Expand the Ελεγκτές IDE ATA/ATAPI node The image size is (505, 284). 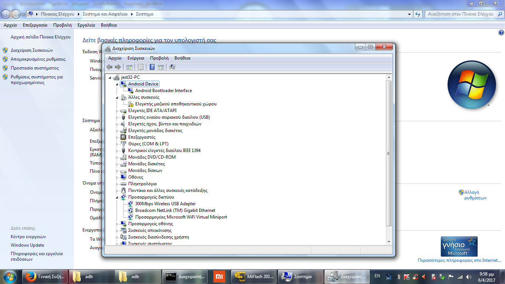pyautogui.click(x=117, y=111)
